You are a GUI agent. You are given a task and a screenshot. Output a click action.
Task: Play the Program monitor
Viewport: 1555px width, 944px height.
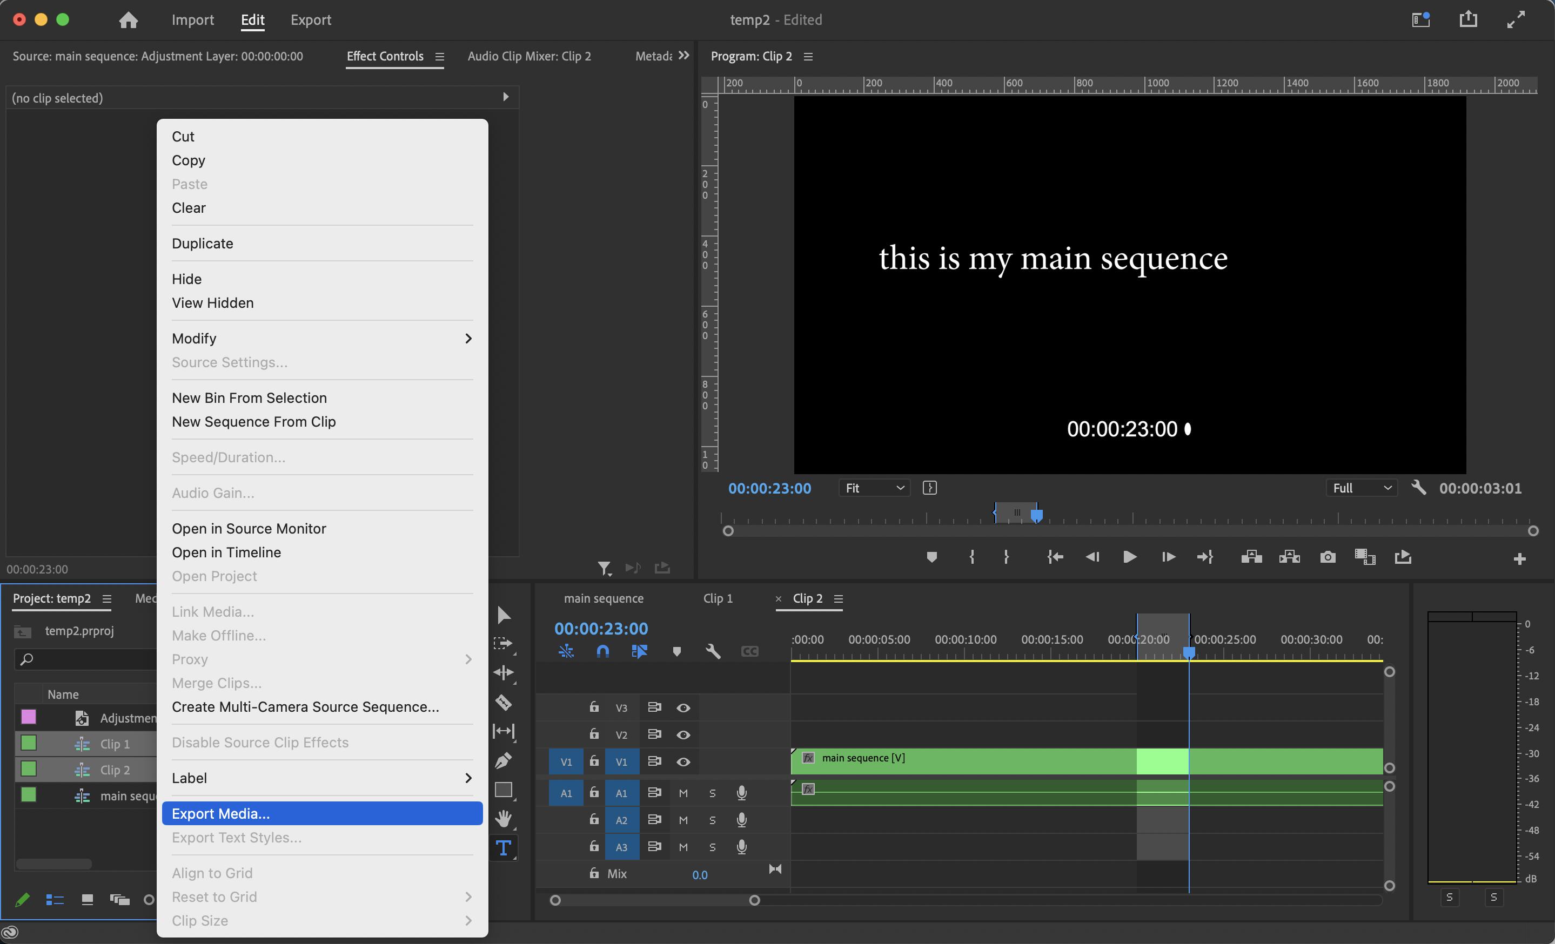pos(1130,557)
